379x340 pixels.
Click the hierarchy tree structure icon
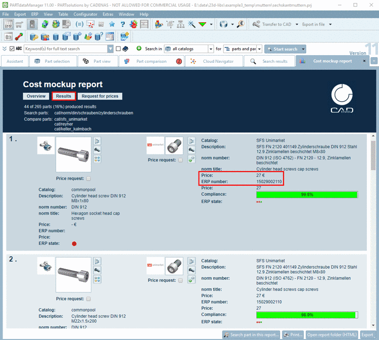[180, 24]
